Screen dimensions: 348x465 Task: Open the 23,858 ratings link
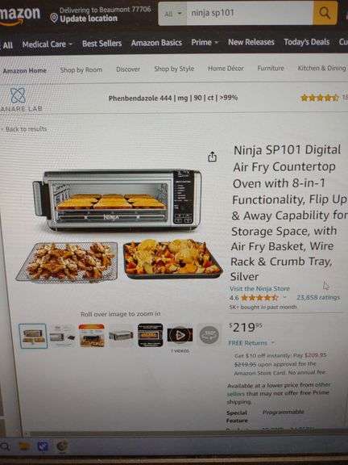[x=318, y=297]
